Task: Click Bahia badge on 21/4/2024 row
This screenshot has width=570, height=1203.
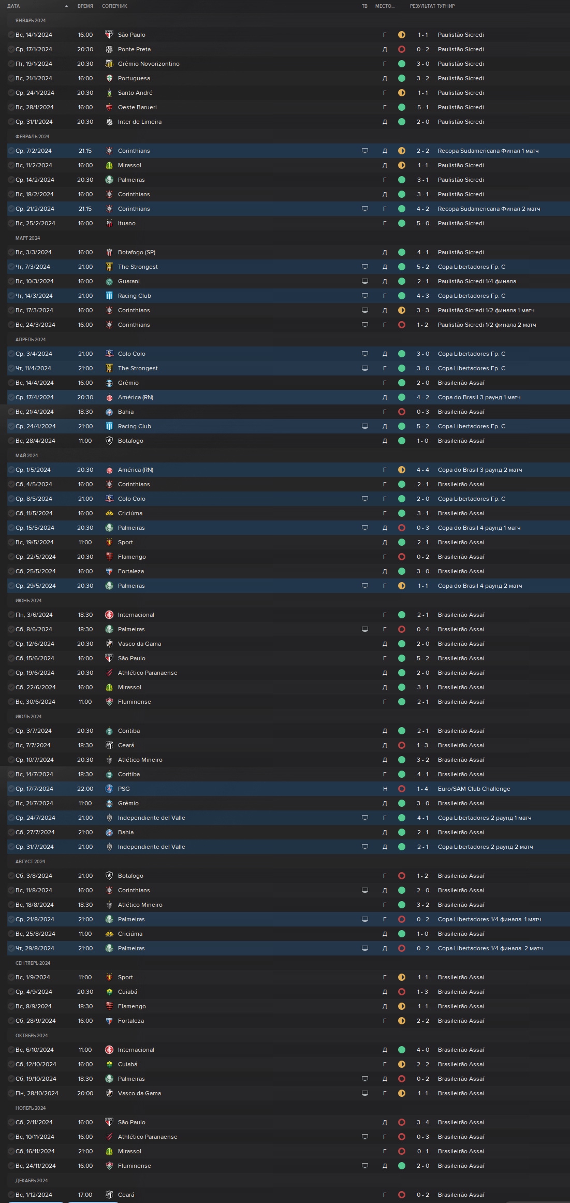Action: tap(109, 412)
